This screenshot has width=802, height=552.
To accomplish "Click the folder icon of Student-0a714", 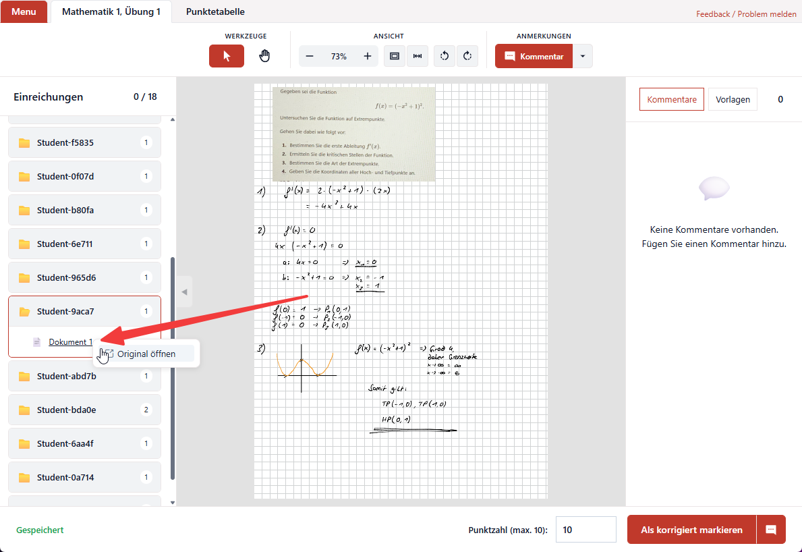I will coord(24,477).
